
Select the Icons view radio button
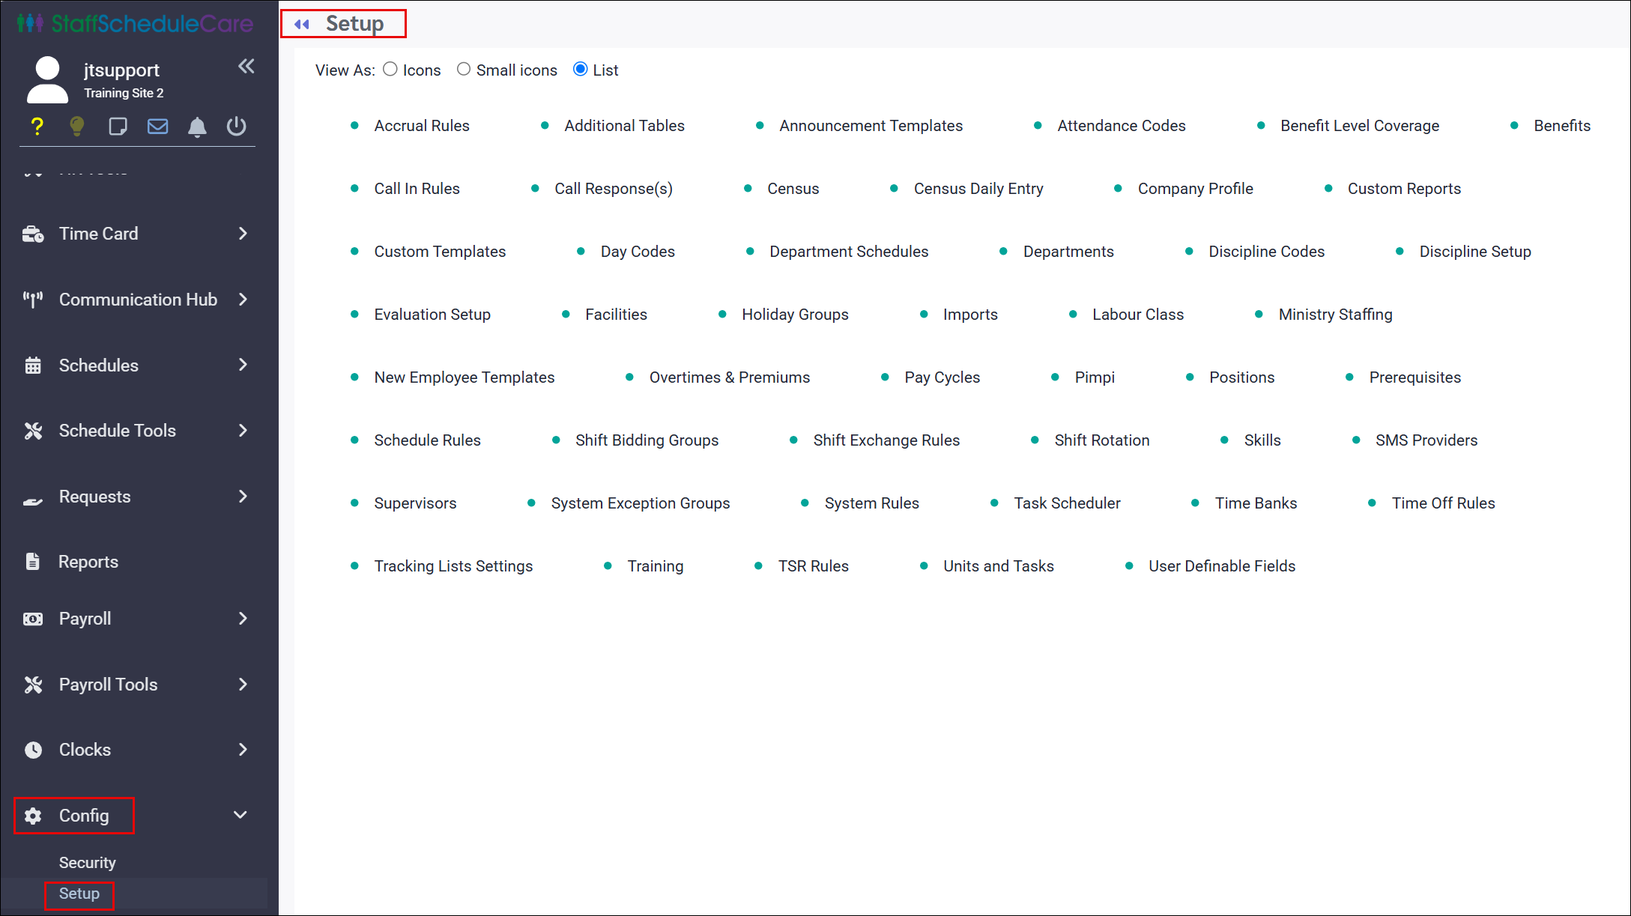click(x=390, y=70)
